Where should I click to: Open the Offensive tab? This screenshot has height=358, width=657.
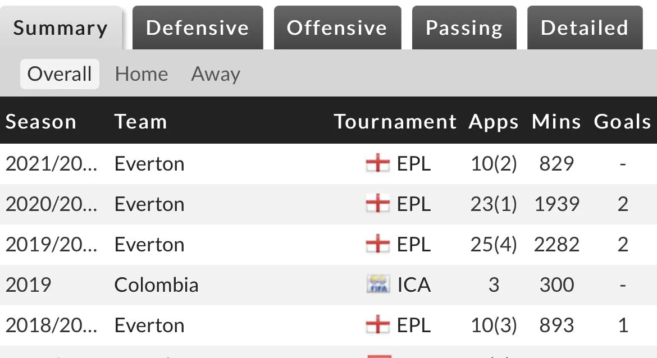tap(337, 28)
